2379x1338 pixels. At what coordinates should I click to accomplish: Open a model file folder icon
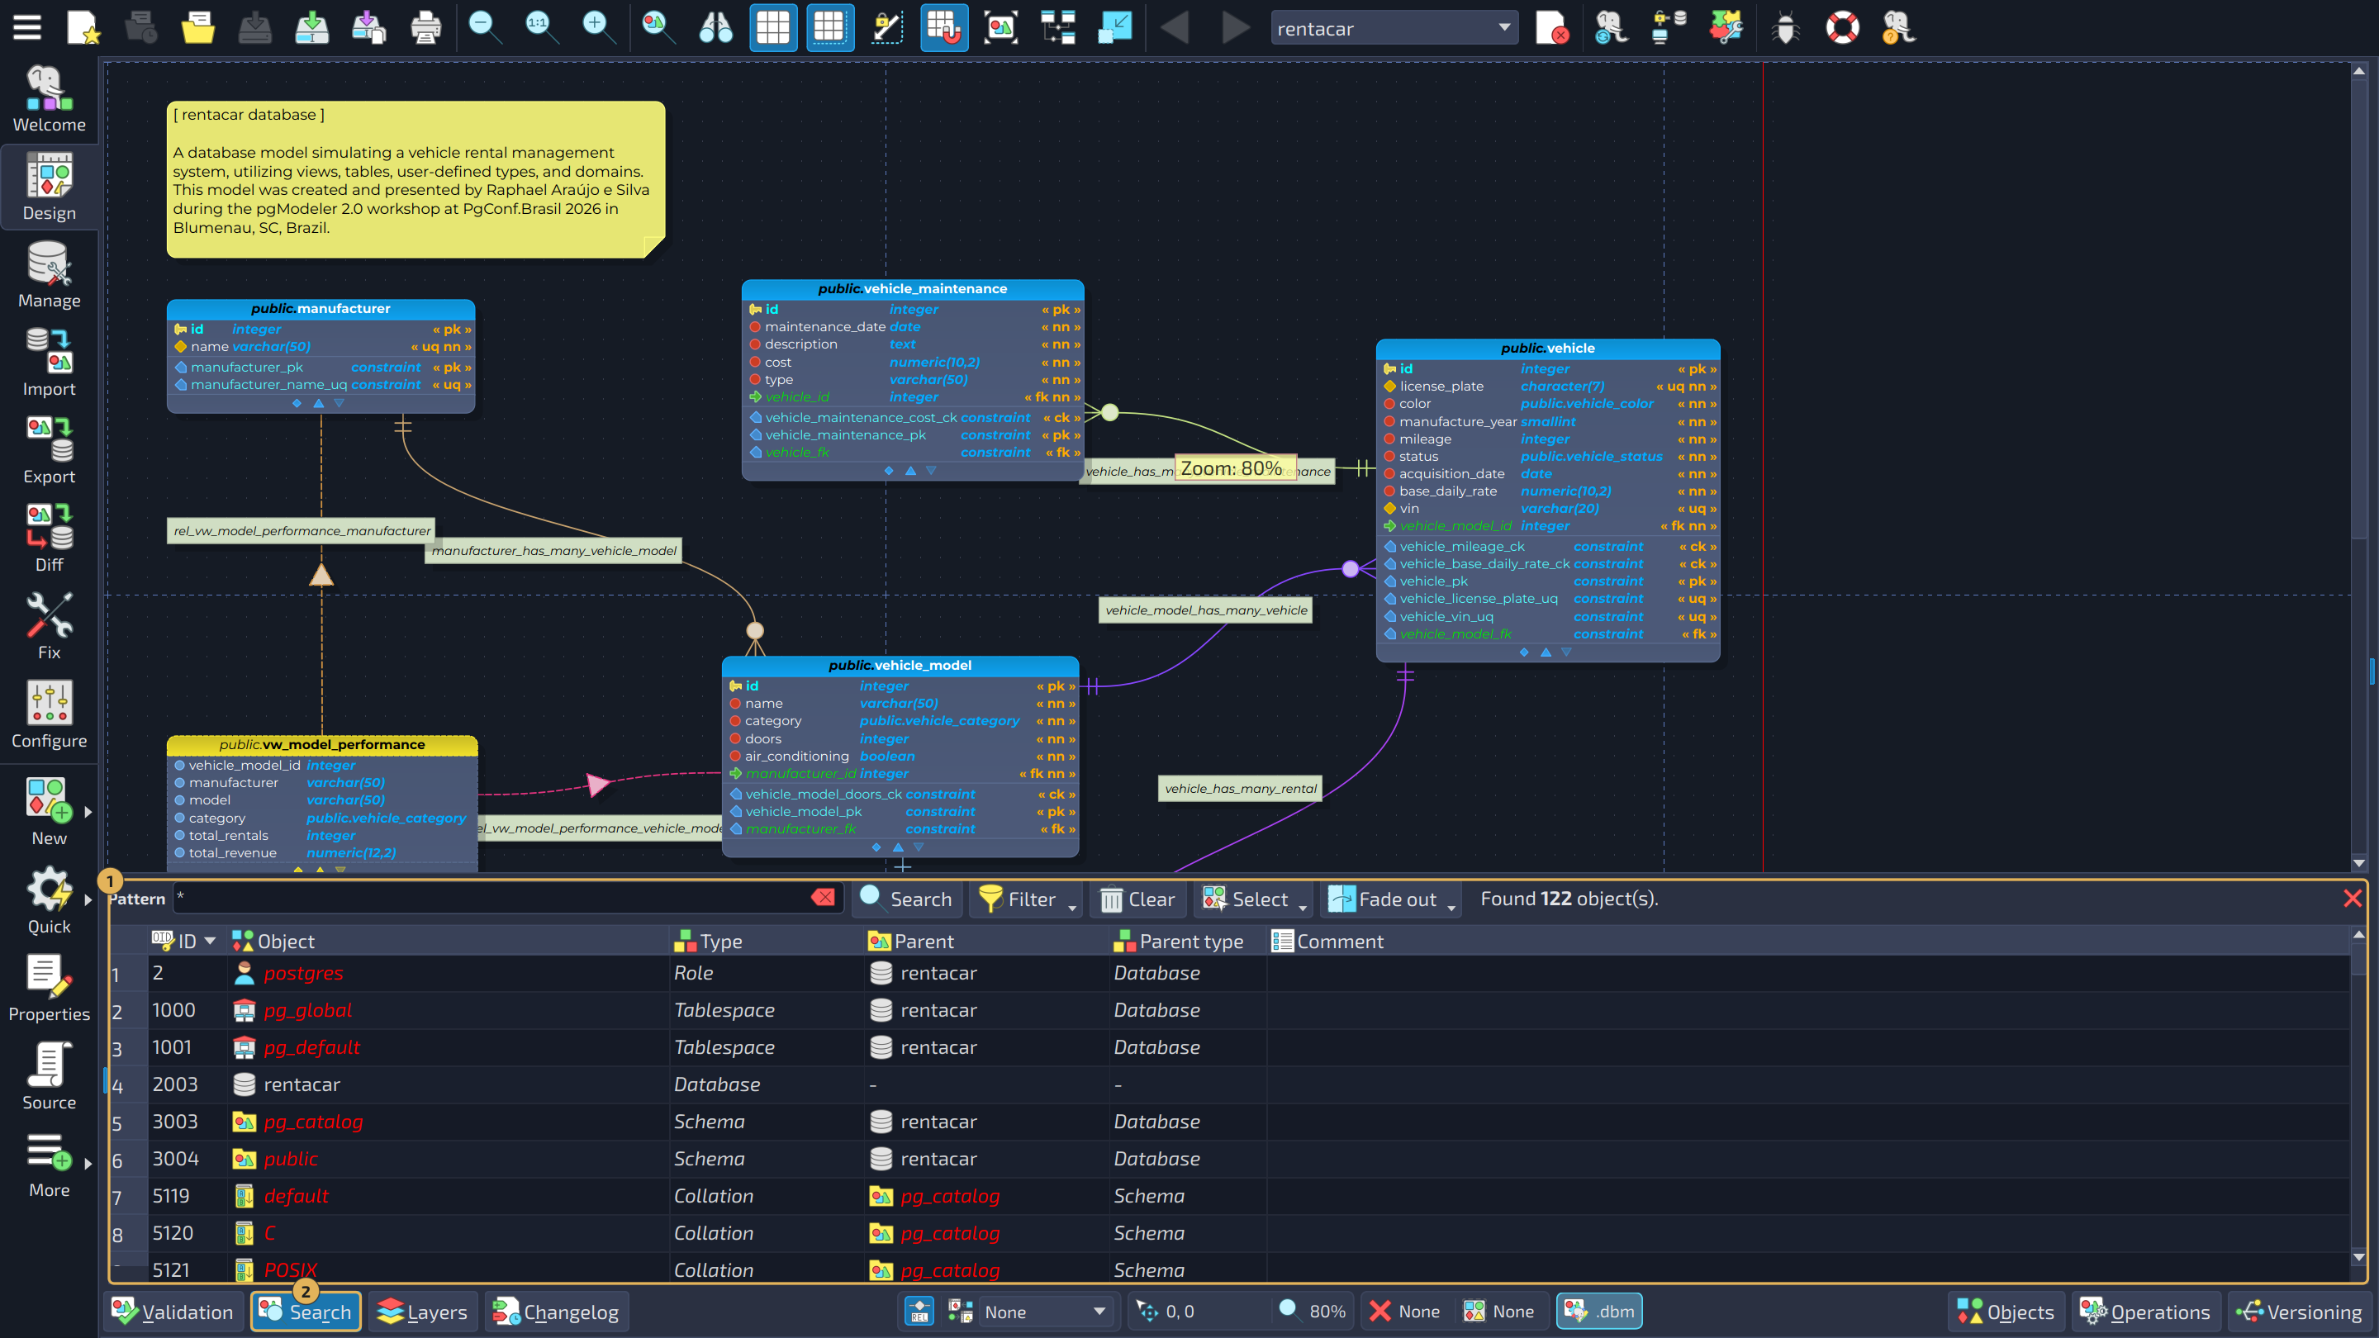[x=197, y=28]
